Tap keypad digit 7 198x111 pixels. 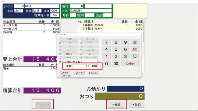[x=106, y=42]
